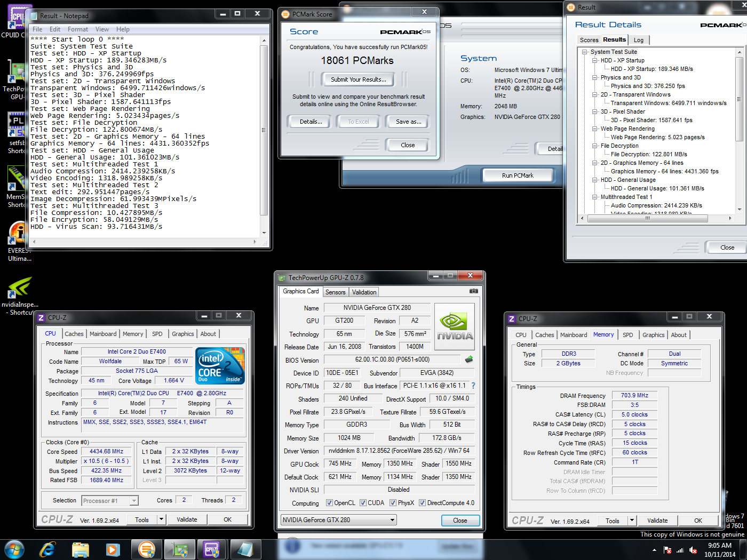Toggle the CUDA checkbox in GPU-Z
Viewport: 747px width, 560px height.
point(363,502)
